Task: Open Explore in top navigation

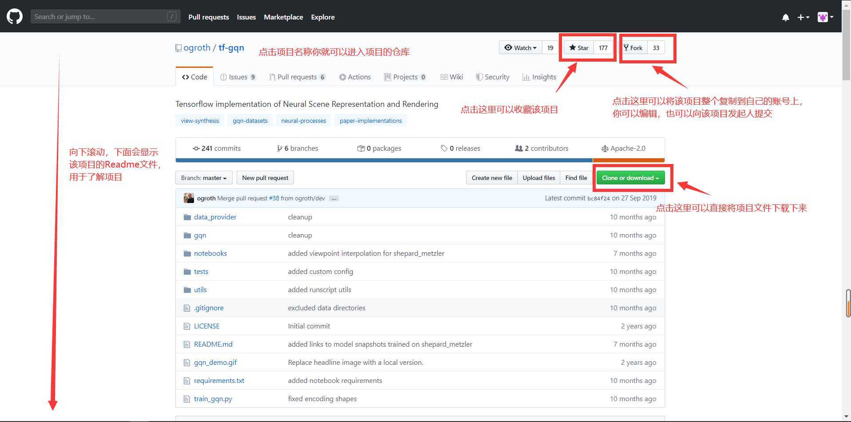Action: [x=323, y=17]
